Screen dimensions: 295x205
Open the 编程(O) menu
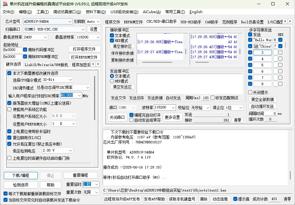click(x=26, y=12)
